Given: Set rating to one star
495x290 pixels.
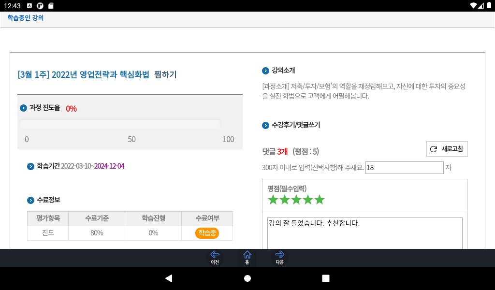Looking at the screenshot, I should click(273, 200).
